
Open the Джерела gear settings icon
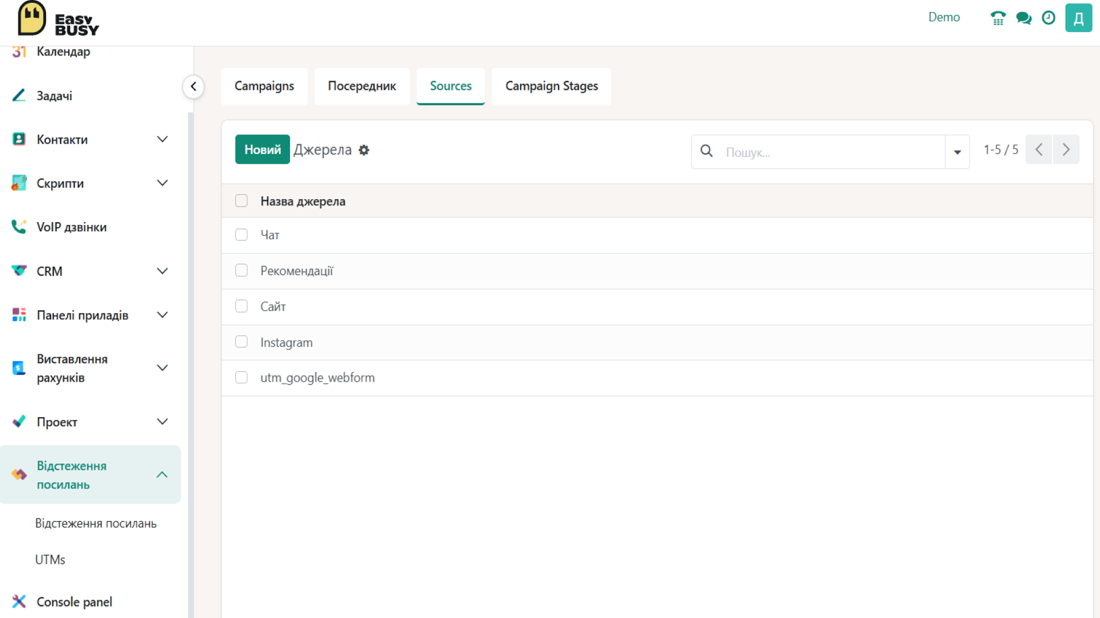tap(364, 150)
